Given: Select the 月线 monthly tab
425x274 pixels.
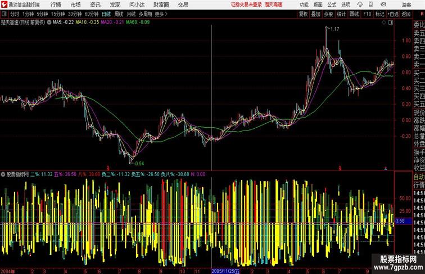Looking at the screenshot, I should coord(131,14).
